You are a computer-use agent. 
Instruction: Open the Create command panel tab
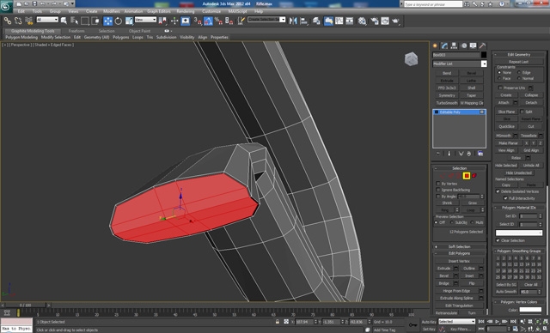pos(436,45)
